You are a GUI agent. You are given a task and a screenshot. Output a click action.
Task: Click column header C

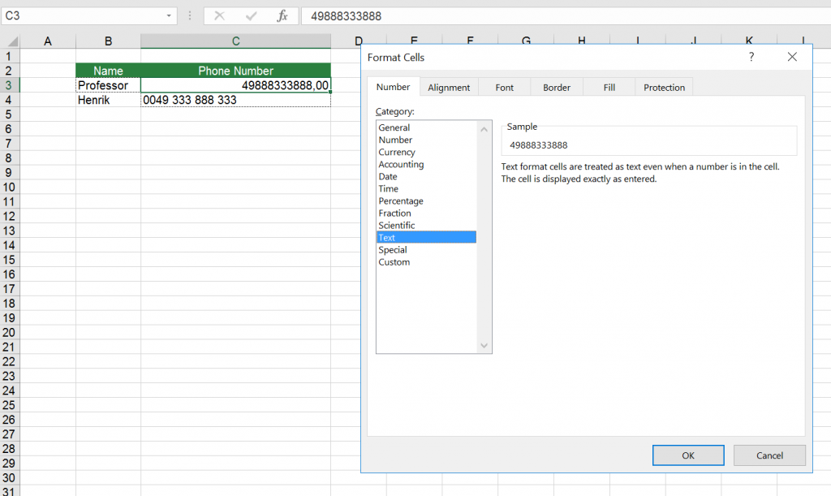[x=235, y=41]
